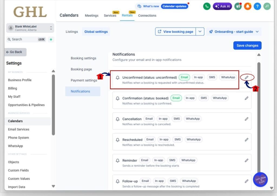Open My Staff settings
Screen dimensions: 277x196
pyautogui.click(x=14, y=97)
